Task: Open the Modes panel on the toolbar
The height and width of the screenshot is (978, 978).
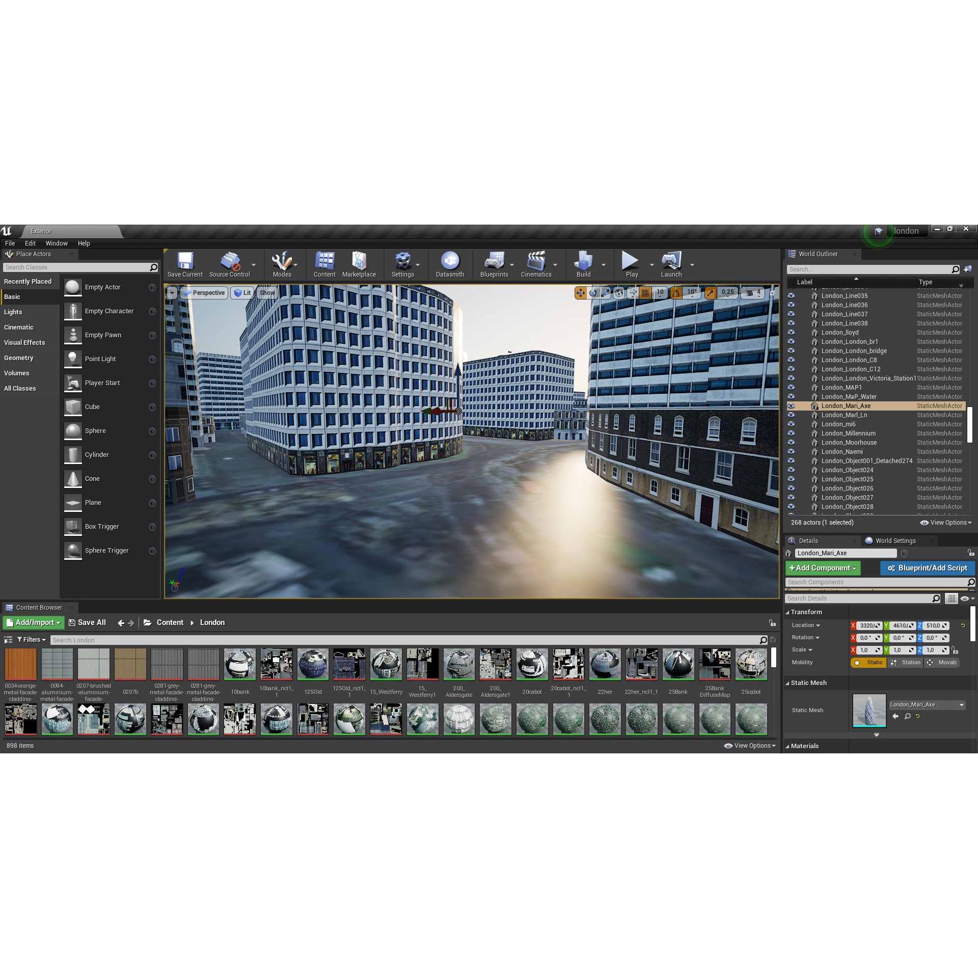Action: coord(283,265)
